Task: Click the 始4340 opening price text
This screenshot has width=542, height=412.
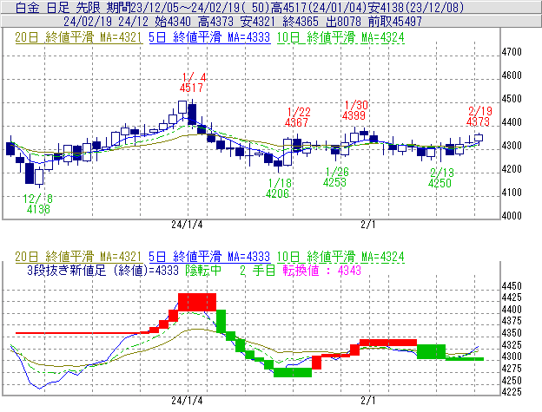Action: point(173,22)
